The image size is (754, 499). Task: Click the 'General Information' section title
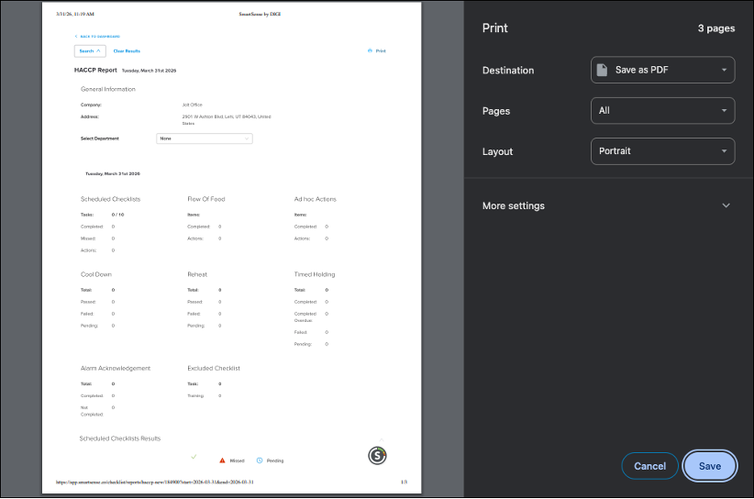(107, 89)
